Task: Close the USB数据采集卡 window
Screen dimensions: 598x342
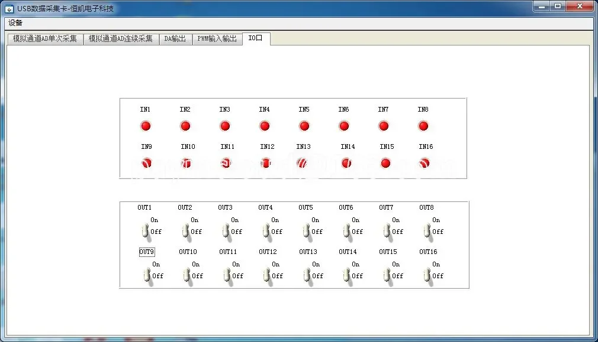Action: (x=580, y=6)
